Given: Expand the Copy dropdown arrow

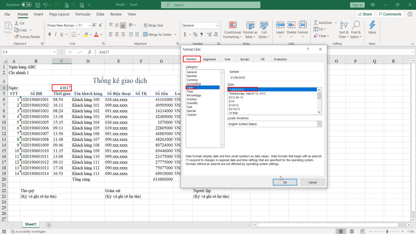Looking at the screenshot, I should [x=31, y=30].
